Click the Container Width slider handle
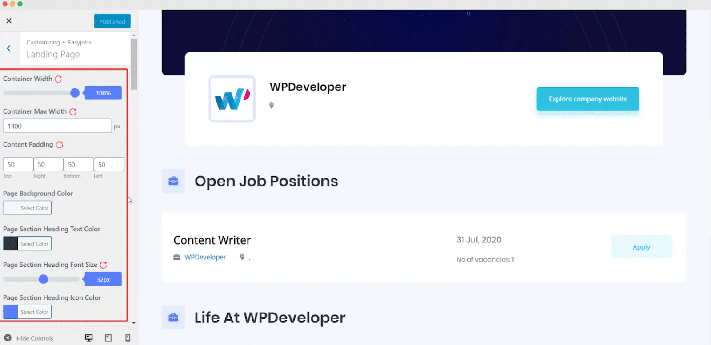The image size is (711, 345). [75, 93]
